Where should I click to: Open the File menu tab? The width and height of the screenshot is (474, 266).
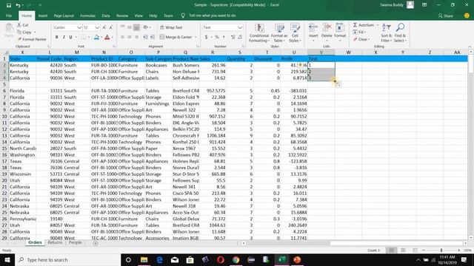(9, 16)
